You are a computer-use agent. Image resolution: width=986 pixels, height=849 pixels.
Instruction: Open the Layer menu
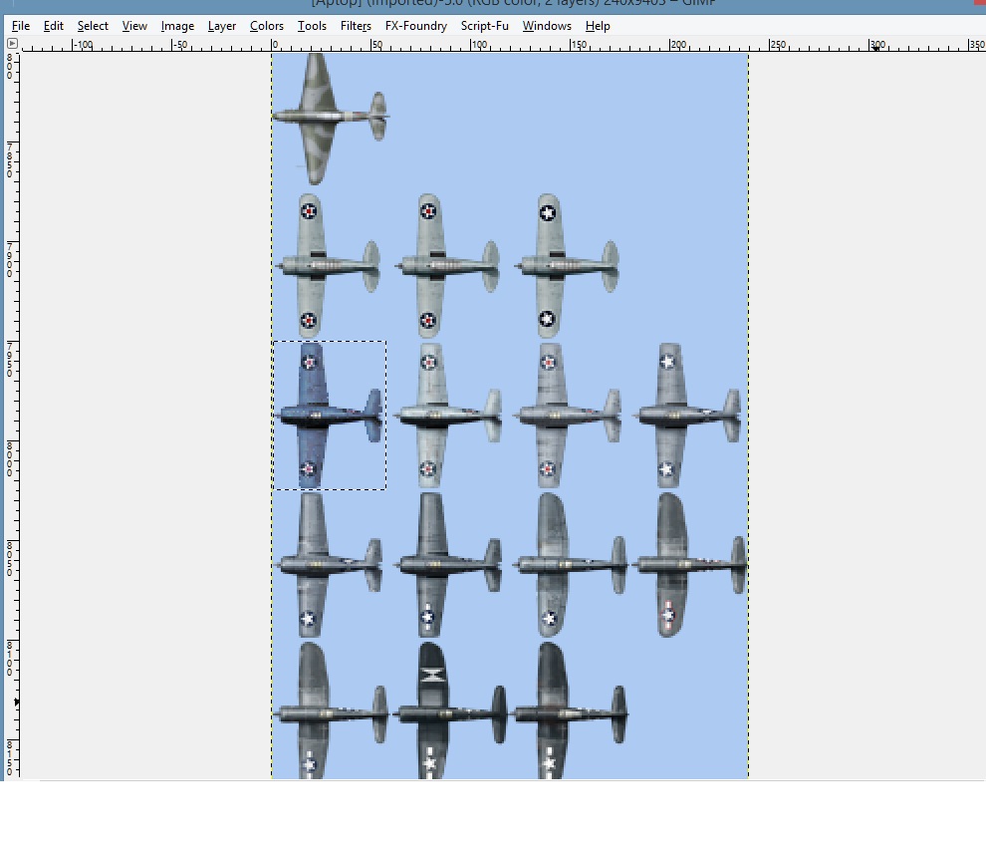(x=221, y=26)
